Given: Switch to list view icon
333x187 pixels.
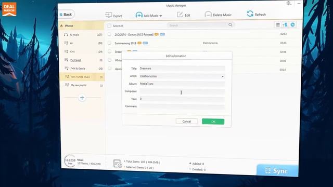Looking at the screenshot, I should click(278, 25).
